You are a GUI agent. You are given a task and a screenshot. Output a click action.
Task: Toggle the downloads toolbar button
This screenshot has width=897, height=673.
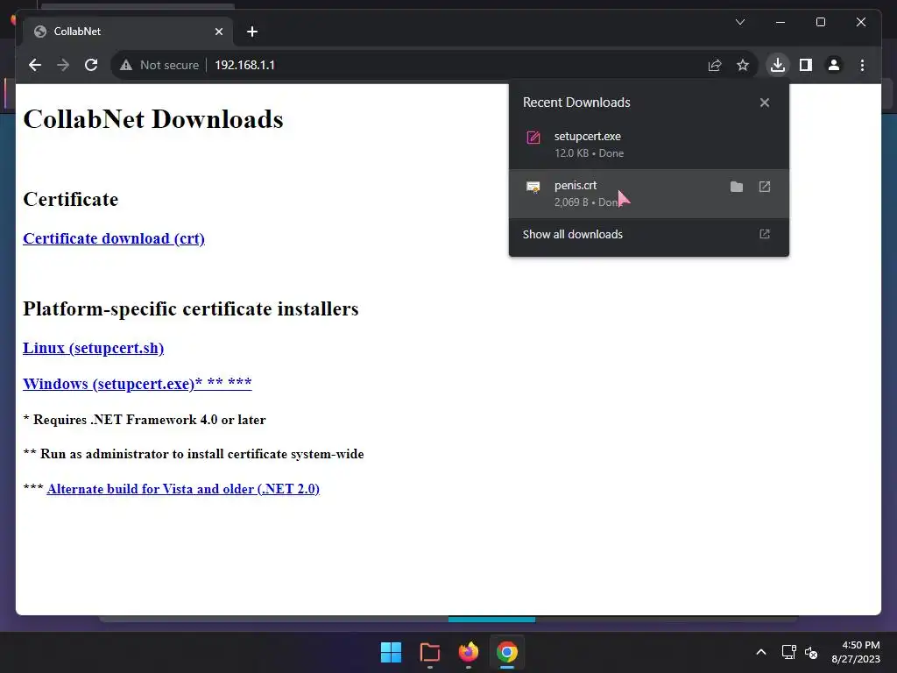(x=778, y=65)
